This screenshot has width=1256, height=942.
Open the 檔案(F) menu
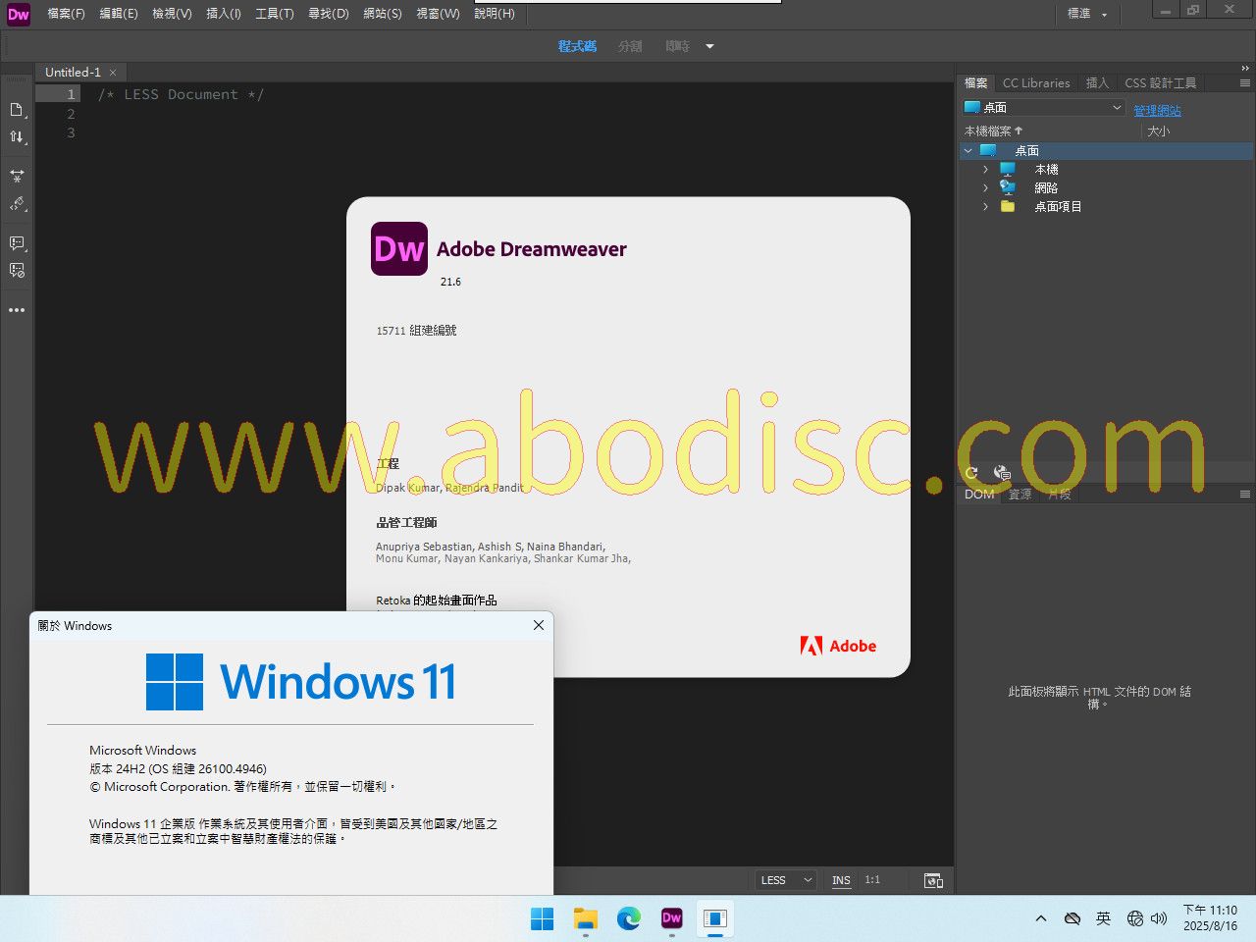tap(66, 14)
